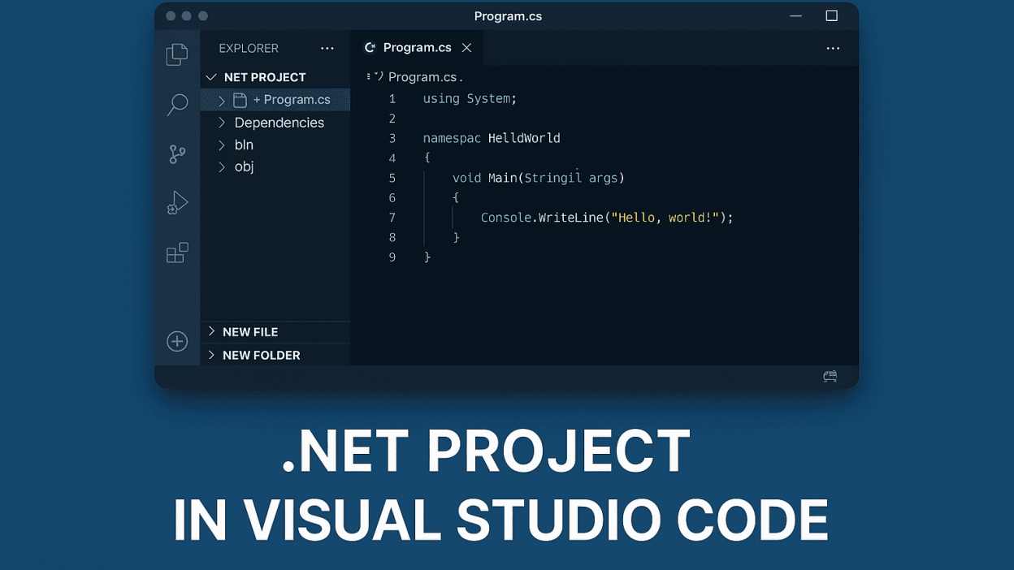Click line number 6 in gutter

(x=392, y=198)
